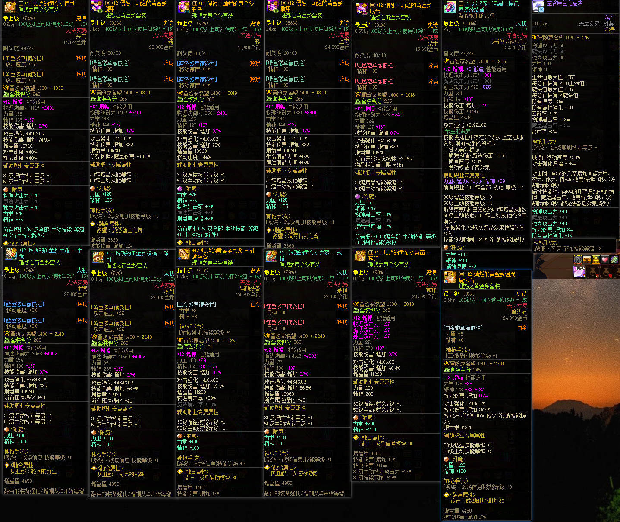The height and width of the screenshot is (522, 620).
Task: Click [白金徽章镶嵌栏] on sub-equipment tooltip
Action: [x=197, y=305]
